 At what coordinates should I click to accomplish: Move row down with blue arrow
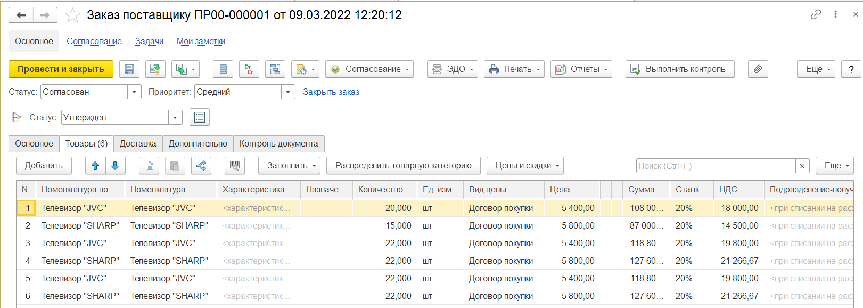click(115, 166)
